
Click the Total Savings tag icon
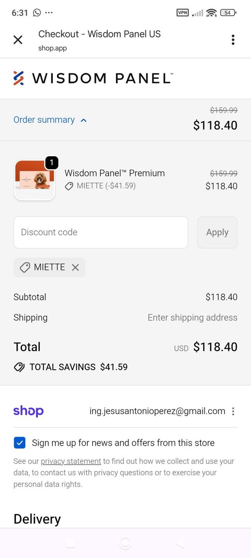[19, 367]
